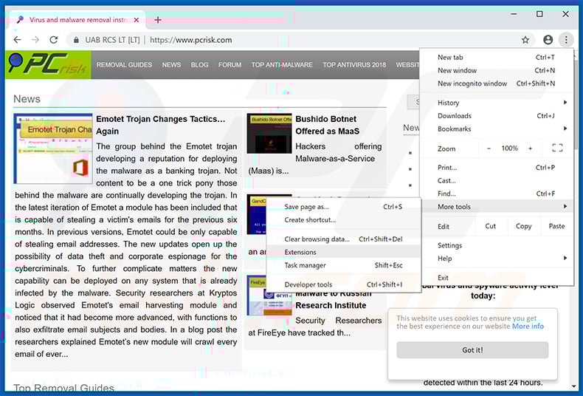Click the Got it! cookie button
This screenshot has width=583, height=396.
pyautogui.click(x=472, y=350)
